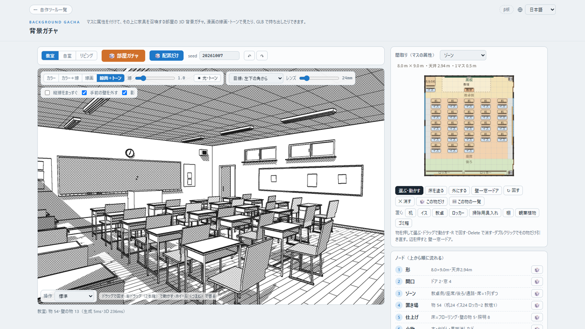585x329 pixels.
Task: Click the 部屋ガチャ button
Action: [x=123, y=56]
